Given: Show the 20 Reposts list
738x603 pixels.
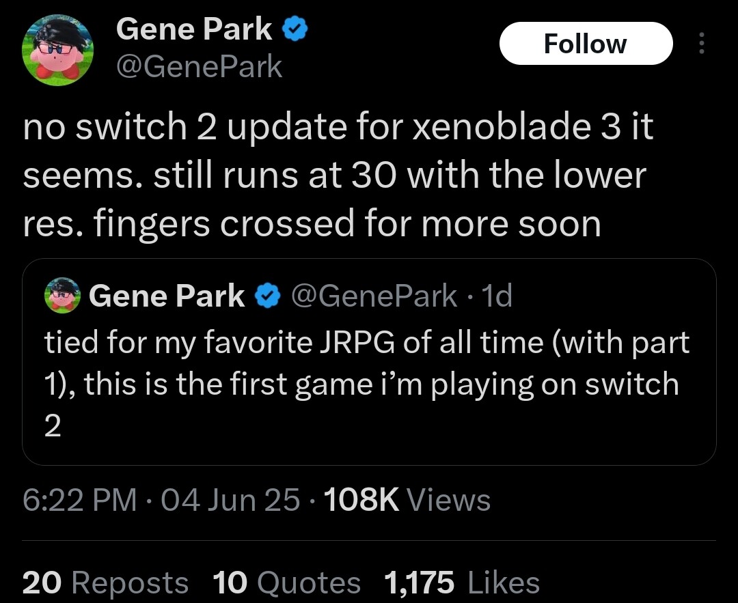Looking at the screenshot, I should coord(105,583).
